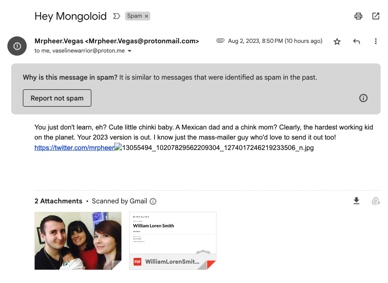Open the email in a new window
Image resolution: width=388 pixels, height=283 pixels.
pos(376,16)
